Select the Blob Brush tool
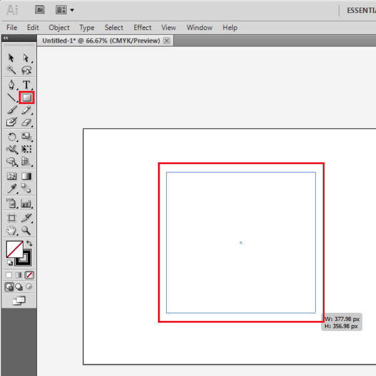This screenshot has height=376, width=376. [11, 122]
